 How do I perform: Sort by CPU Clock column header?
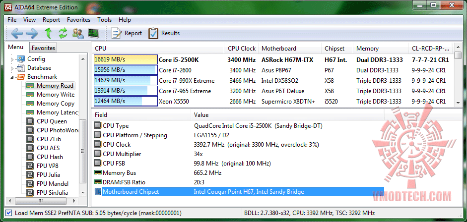click(x=241, y=49)
